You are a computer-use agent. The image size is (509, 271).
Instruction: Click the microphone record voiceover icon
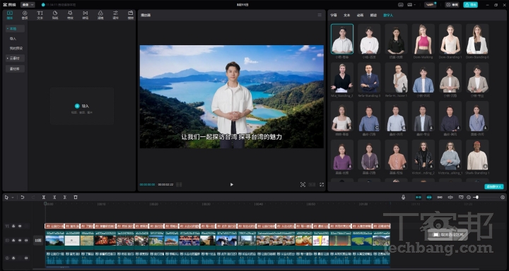point(403,197)
